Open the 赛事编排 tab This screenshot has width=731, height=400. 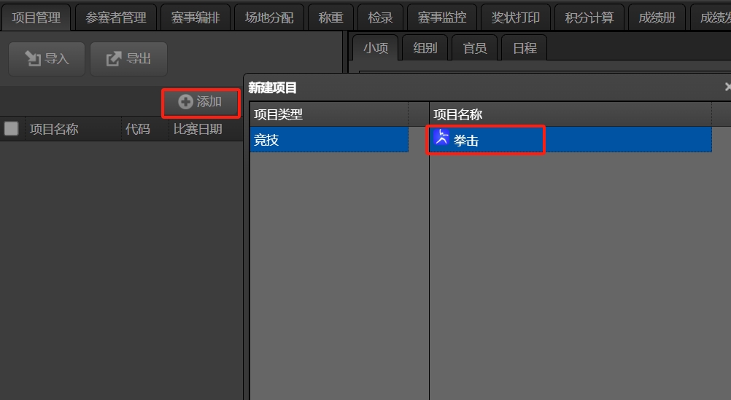(196, 17)
